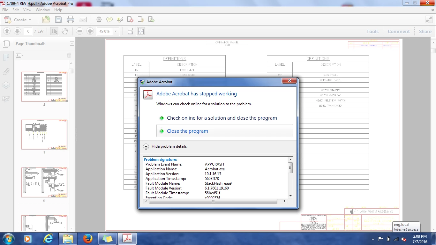This screenshot has height=245, width=436.
Task: Click the zoom level 49.8% field
Action: (x=105, y=31)
